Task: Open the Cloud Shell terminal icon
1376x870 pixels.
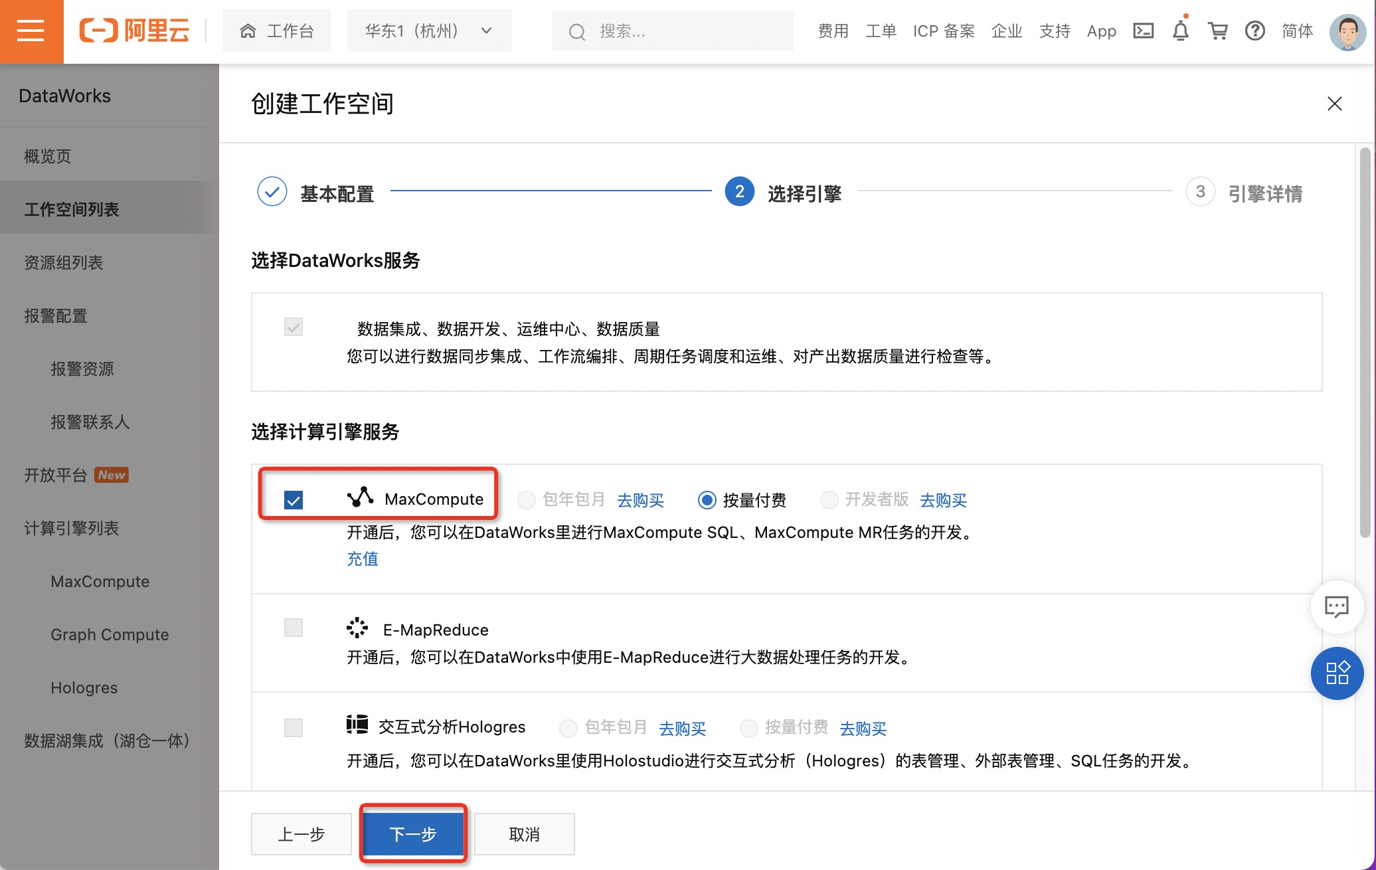Action: (1143, 31)
